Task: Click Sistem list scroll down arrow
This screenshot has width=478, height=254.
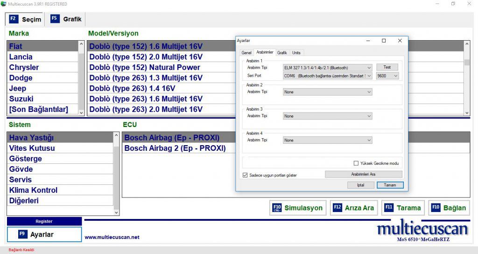Action: (x=116, y=212)
